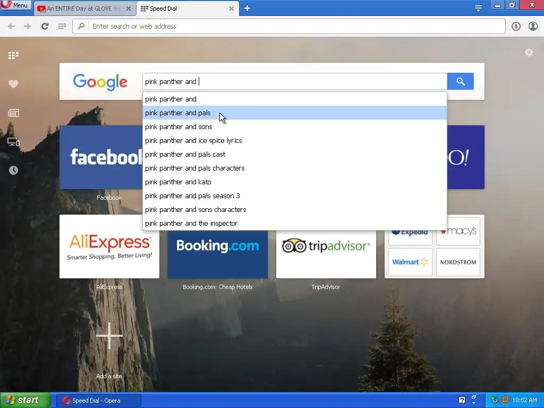This screenshot has width=544, height=408.
Task: Open Bookmarks heart icon in sidebar
Action: pos(13,83)
